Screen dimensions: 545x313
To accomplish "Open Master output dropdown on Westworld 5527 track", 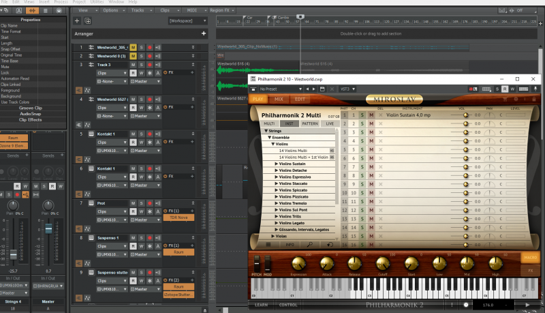I will click(x=145, y=116).
